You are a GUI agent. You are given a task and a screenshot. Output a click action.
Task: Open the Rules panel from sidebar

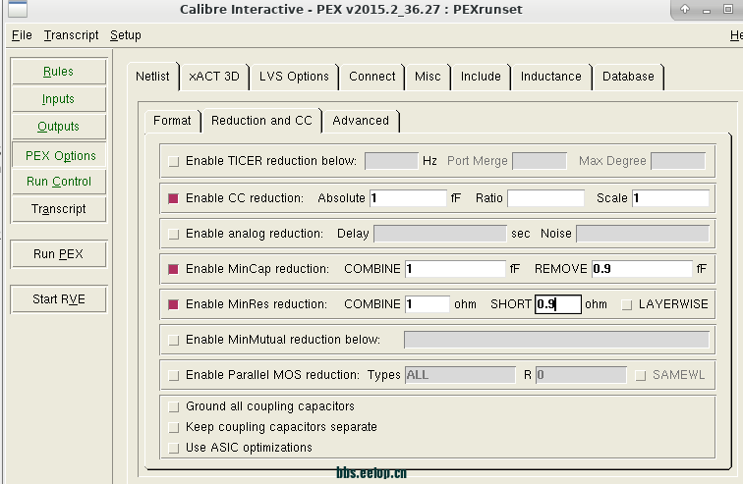pyautogui.click(x=58, y=72)
